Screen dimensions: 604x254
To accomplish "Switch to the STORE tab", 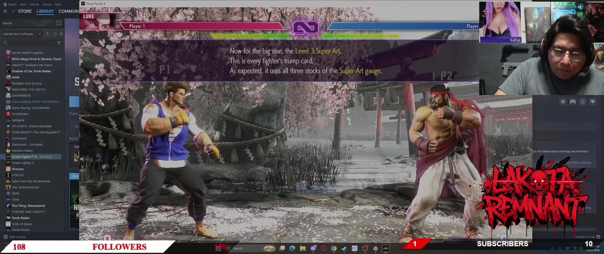I will coord(25,11).
